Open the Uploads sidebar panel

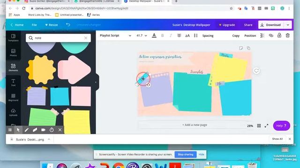tap(13, 112)
